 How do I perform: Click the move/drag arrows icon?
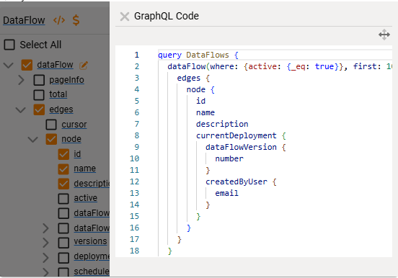click(x=384, y=35)
